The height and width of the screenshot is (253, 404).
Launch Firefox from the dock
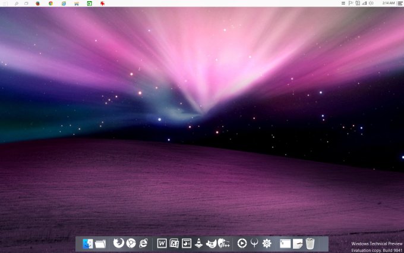(x=118, y=243)
